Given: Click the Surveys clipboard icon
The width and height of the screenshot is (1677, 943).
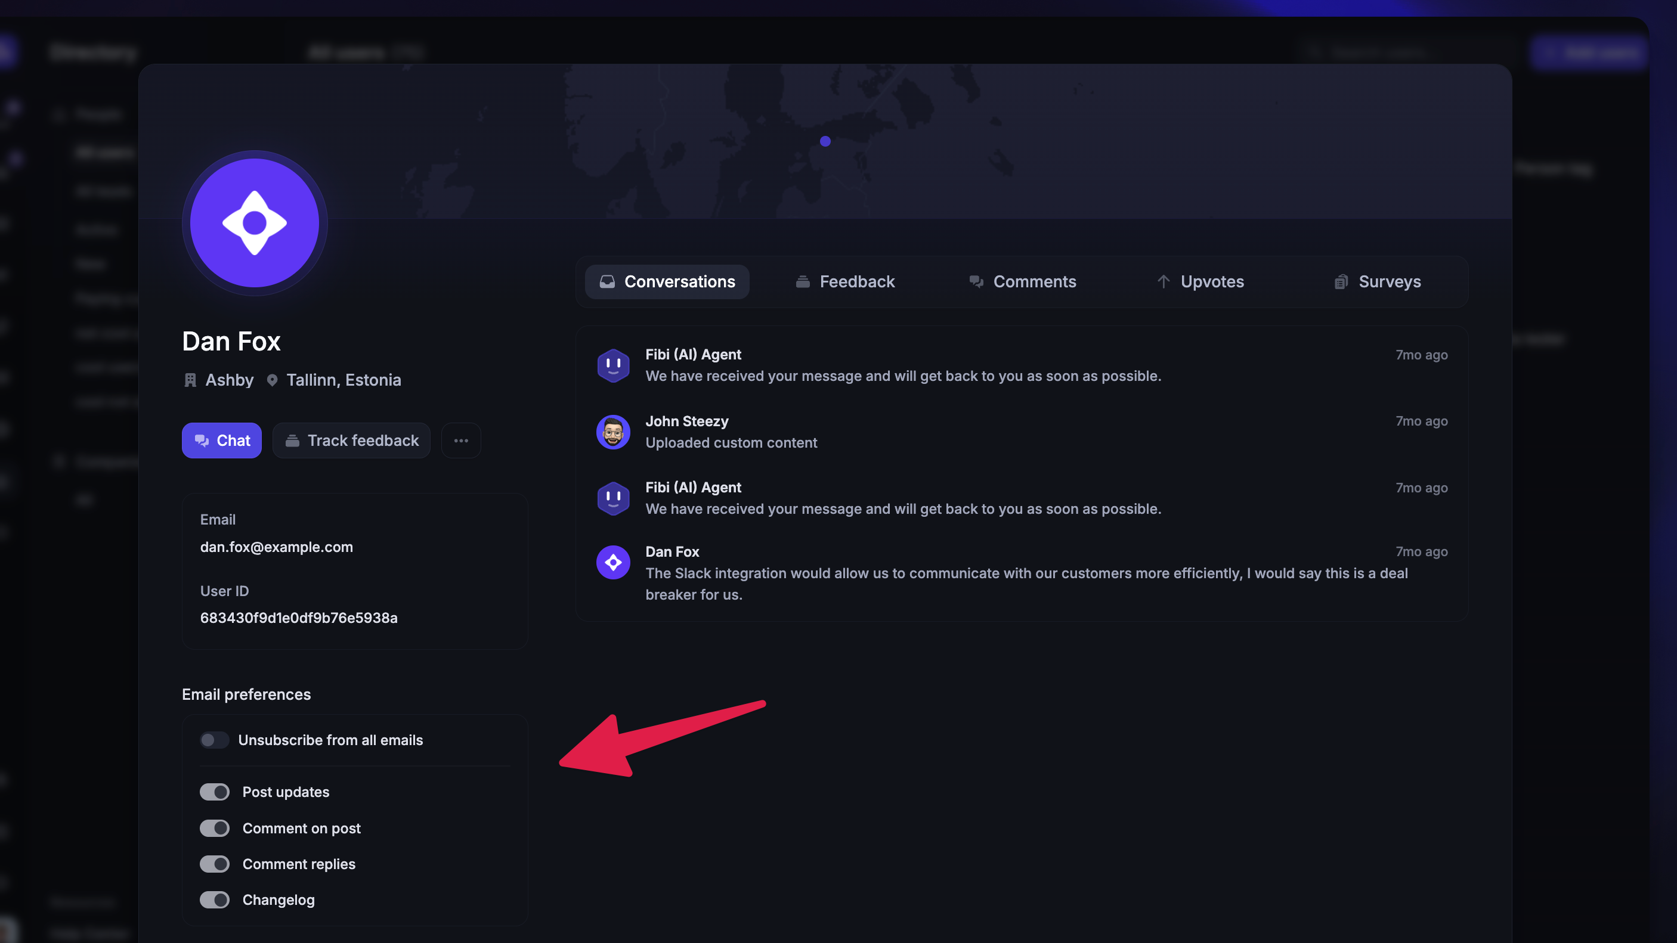Looking at the screenshot, I should point(1341,281).
